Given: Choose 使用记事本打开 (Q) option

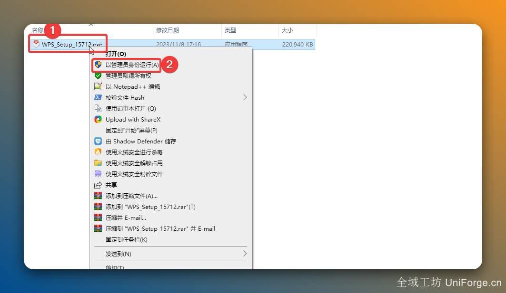Looking at the screenshot, I should coord(131,108).
